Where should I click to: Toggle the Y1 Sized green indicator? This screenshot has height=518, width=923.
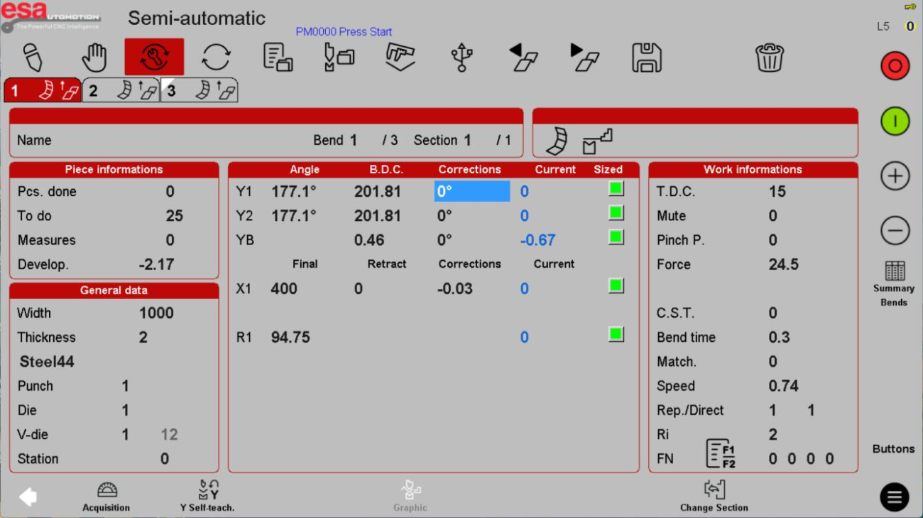point(615,188)
